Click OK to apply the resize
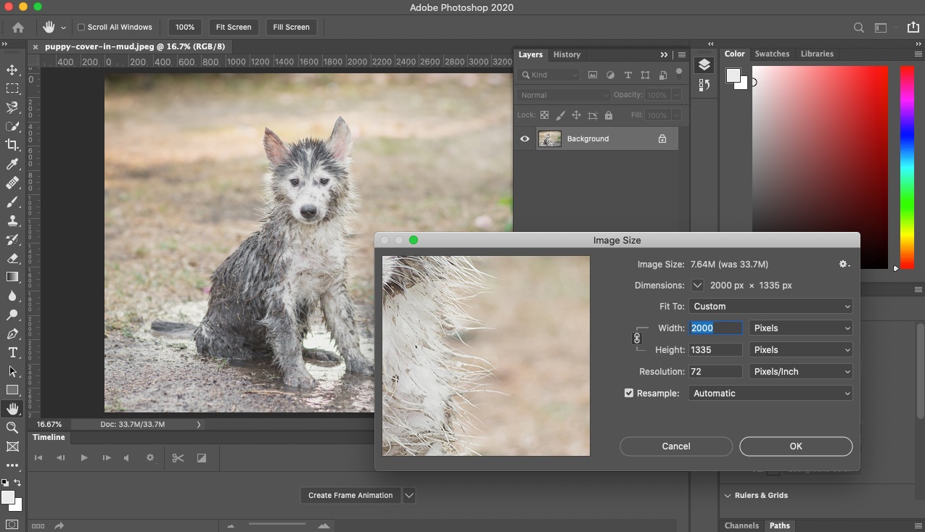The height and width of the screenshot is (532, 925). [x=795, y=446]
